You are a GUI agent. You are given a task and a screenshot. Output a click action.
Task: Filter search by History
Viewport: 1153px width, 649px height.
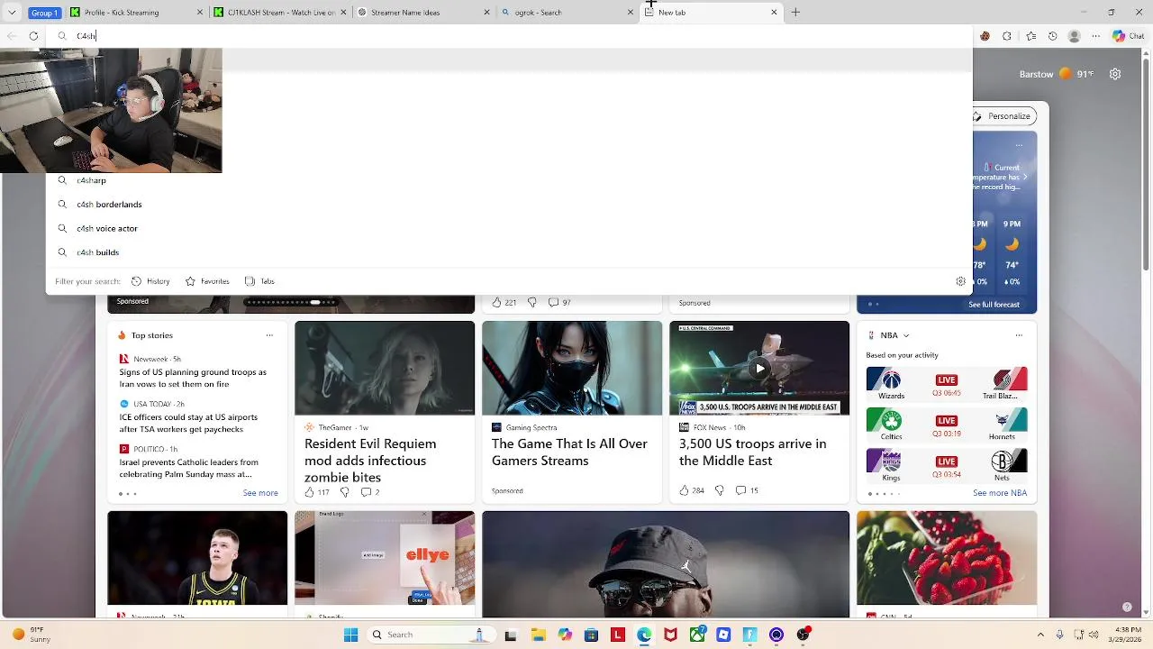coord(150,281)
